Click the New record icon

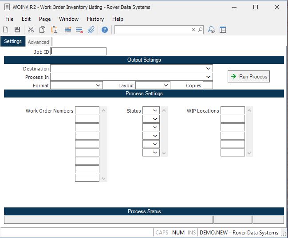pyautogui.click(x=6, y=30)
